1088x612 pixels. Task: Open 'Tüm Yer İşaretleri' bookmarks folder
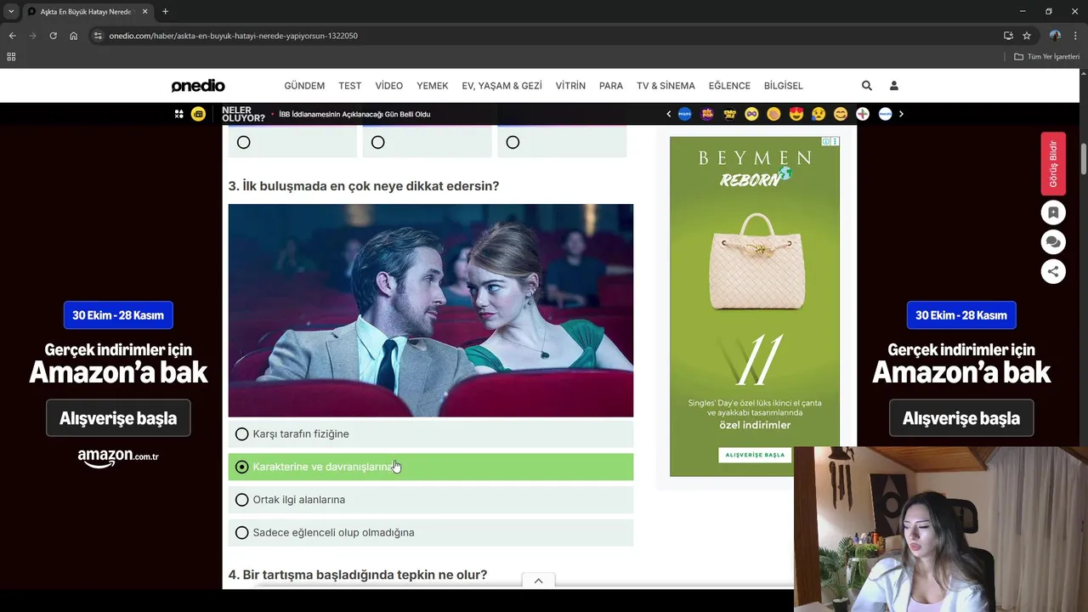tap(1046, 57)
